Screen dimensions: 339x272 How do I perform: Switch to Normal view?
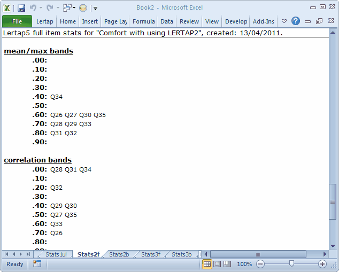207,264
